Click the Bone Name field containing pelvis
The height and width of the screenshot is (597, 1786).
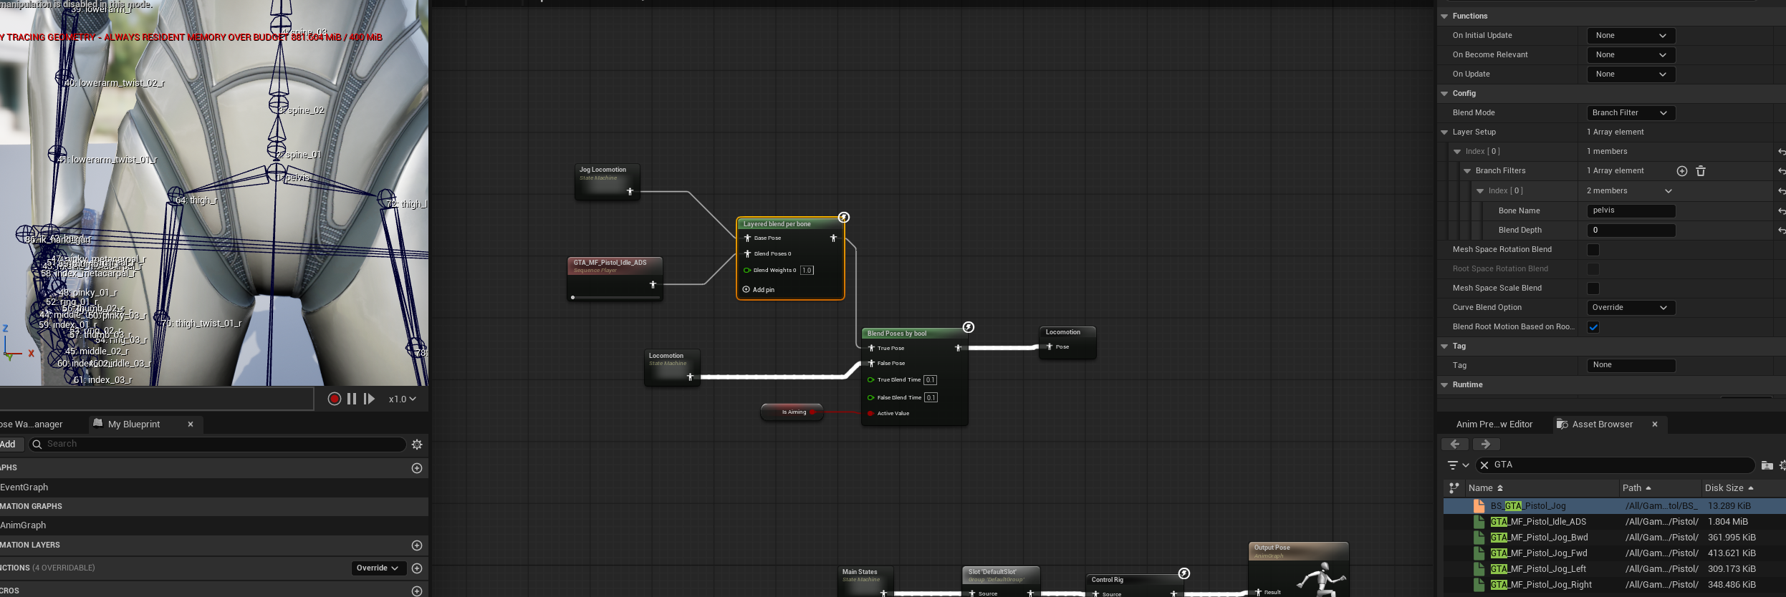[1631, 211]
